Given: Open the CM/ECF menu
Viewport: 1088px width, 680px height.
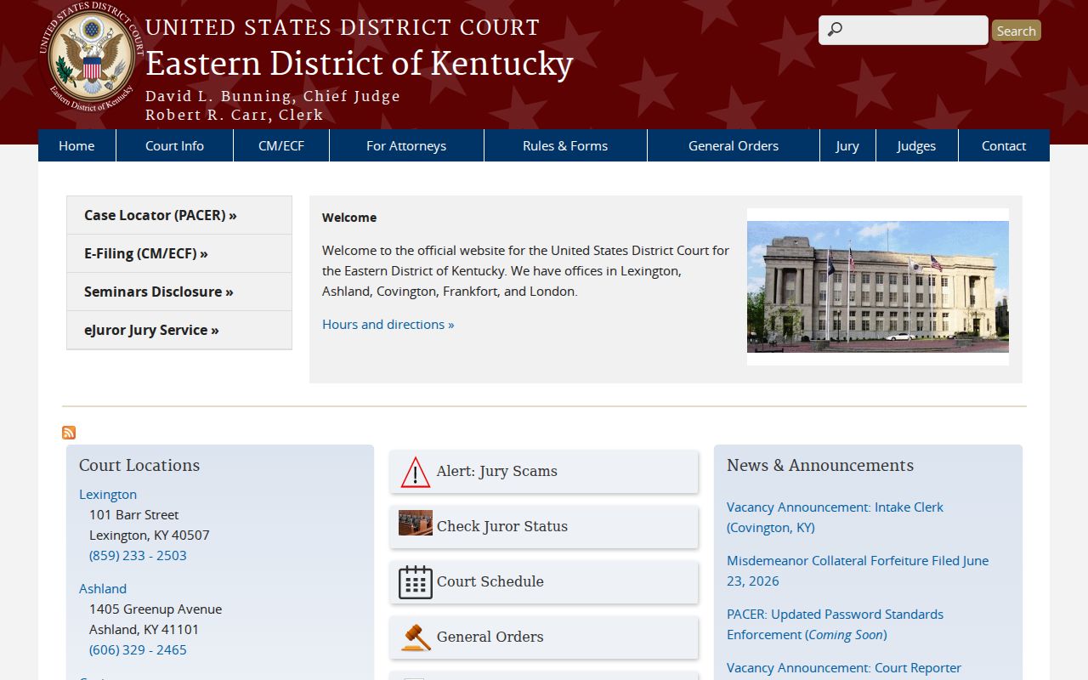Looking at the screenshot, I should (281, 145).
